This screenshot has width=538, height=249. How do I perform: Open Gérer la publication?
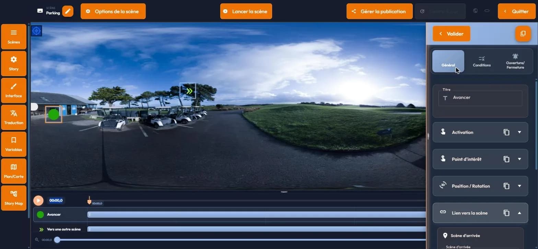[379, 11]
